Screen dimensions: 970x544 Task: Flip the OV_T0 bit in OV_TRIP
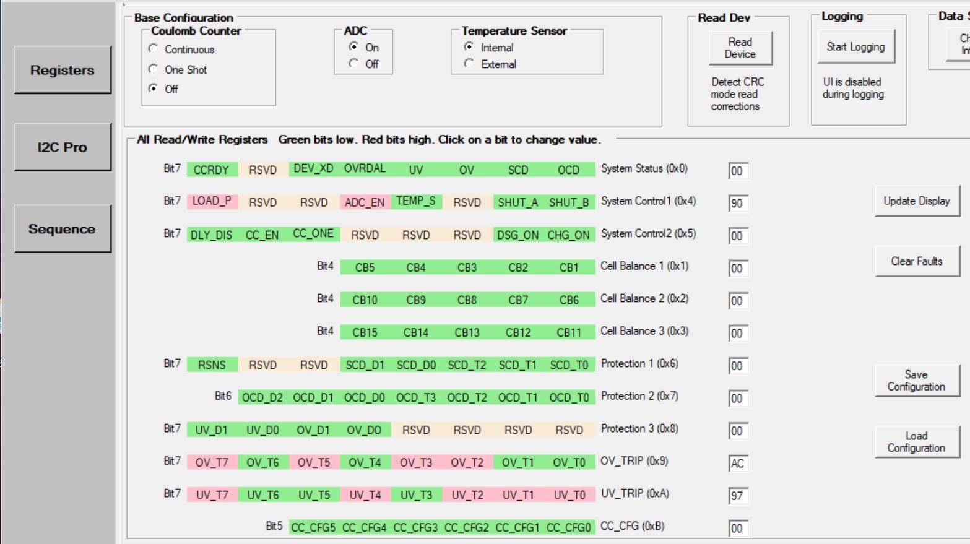pos(569,462)
